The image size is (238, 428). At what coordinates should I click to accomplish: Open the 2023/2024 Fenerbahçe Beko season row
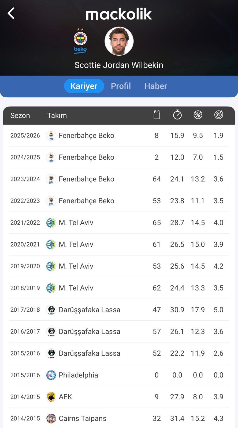119,179
